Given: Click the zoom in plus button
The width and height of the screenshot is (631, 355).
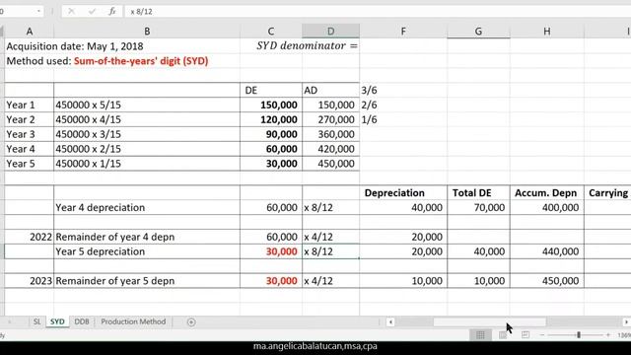Looking at the screenshot, I should (x=608, y=335).
